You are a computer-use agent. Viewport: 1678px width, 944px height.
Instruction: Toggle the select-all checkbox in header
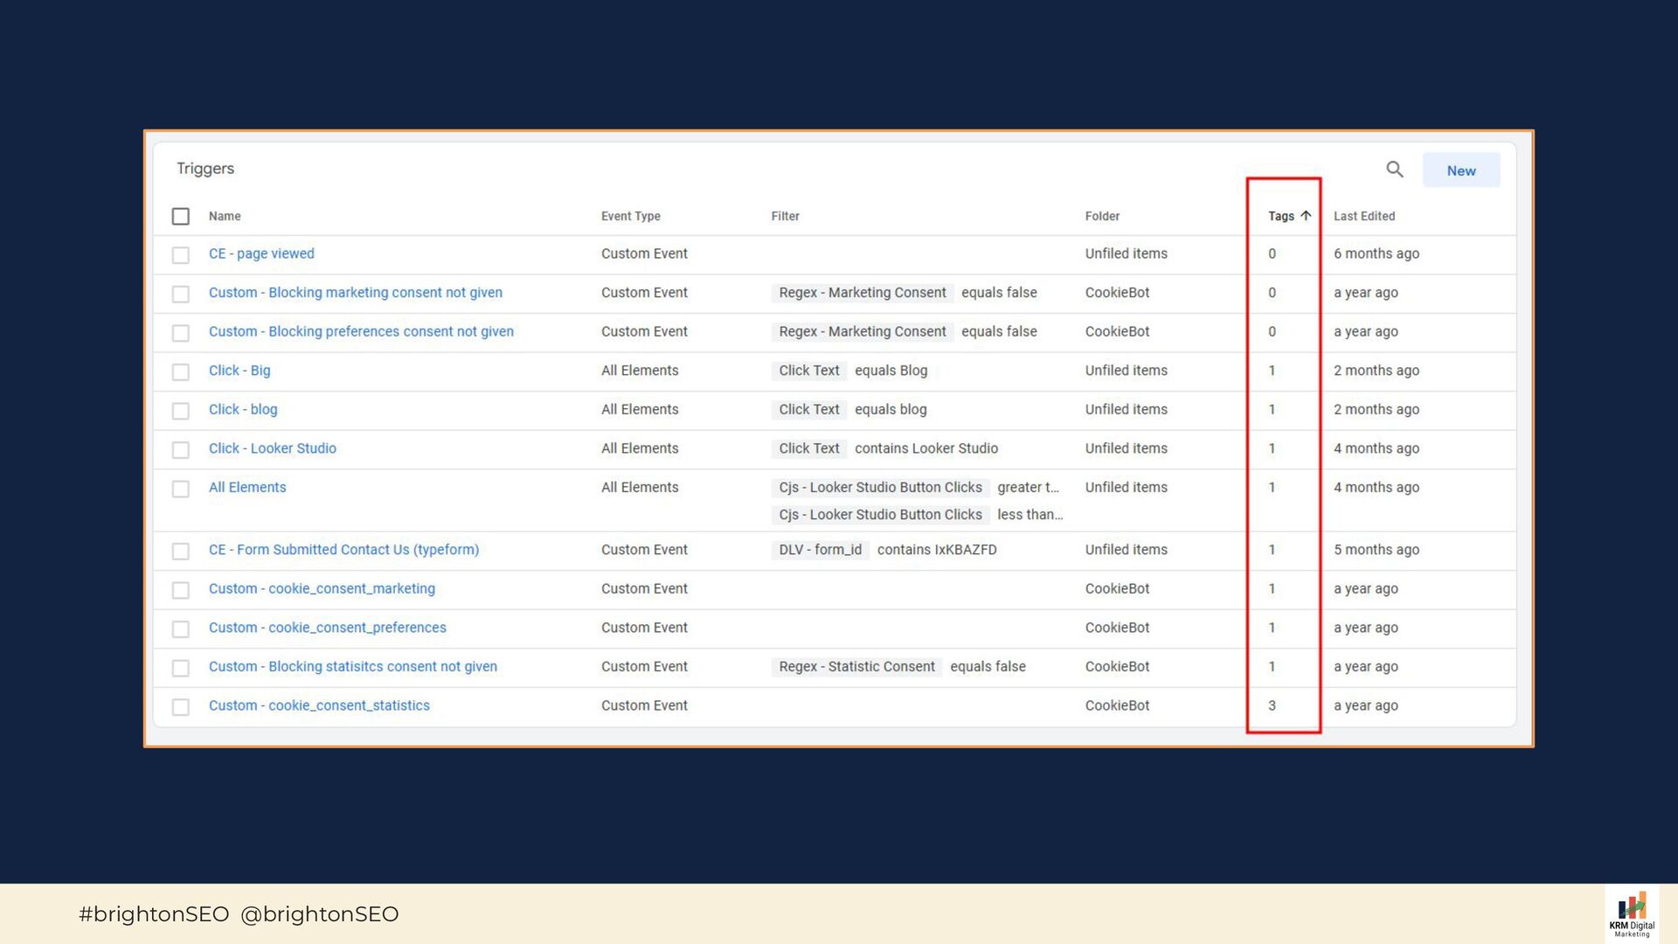point(181,217)
